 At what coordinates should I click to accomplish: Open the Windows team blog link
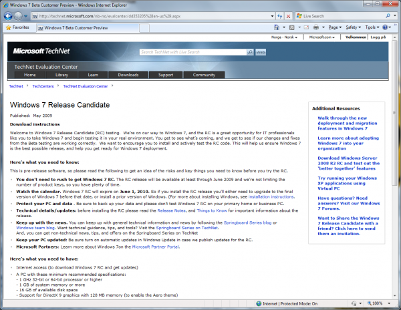[35, 228]
